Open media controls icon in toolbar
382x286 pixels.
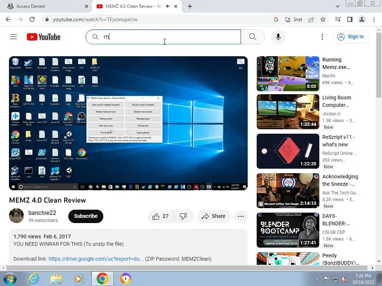(338, 19)
